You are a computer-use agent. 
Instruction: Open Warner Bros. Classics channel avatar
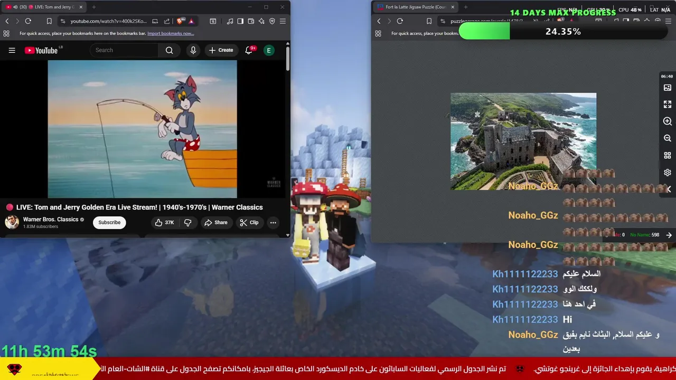[x=12, y=222]
